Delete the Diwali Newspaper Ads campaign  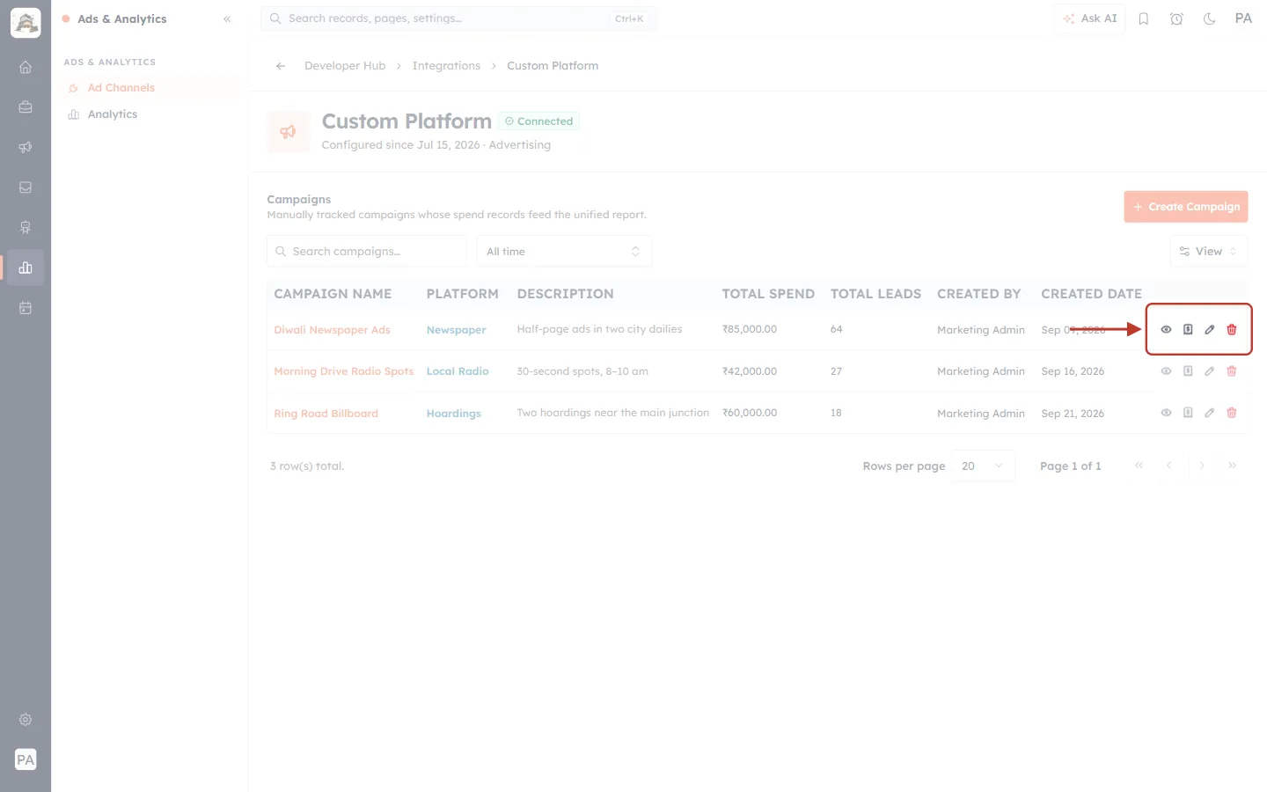[1232, 329]
